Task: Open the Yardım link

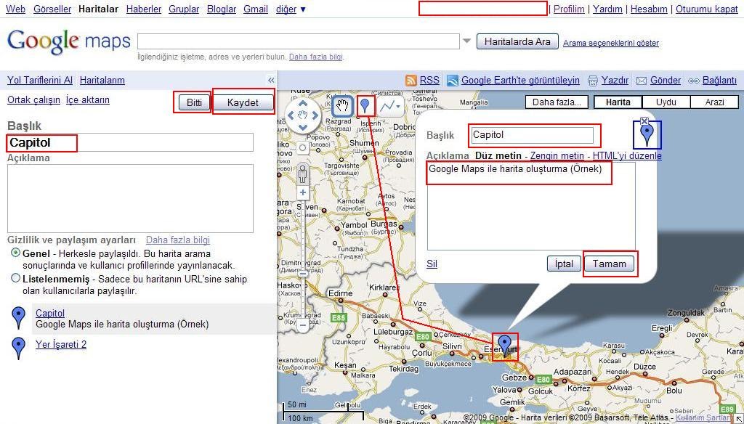Action: coord(608,9)
